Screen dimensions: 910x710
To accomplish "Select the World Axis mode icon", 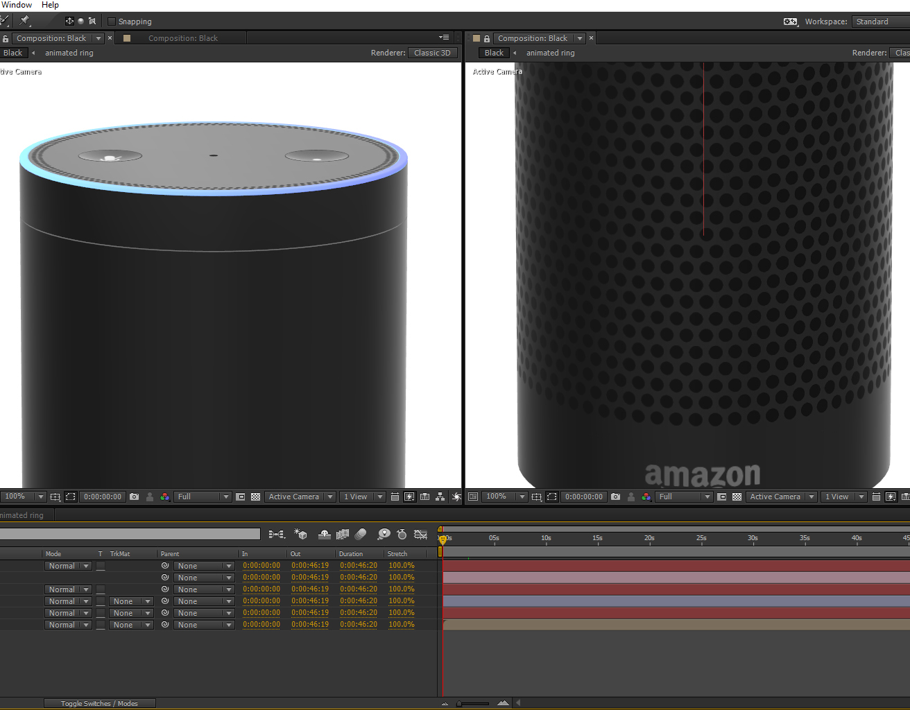I will 80,21.
